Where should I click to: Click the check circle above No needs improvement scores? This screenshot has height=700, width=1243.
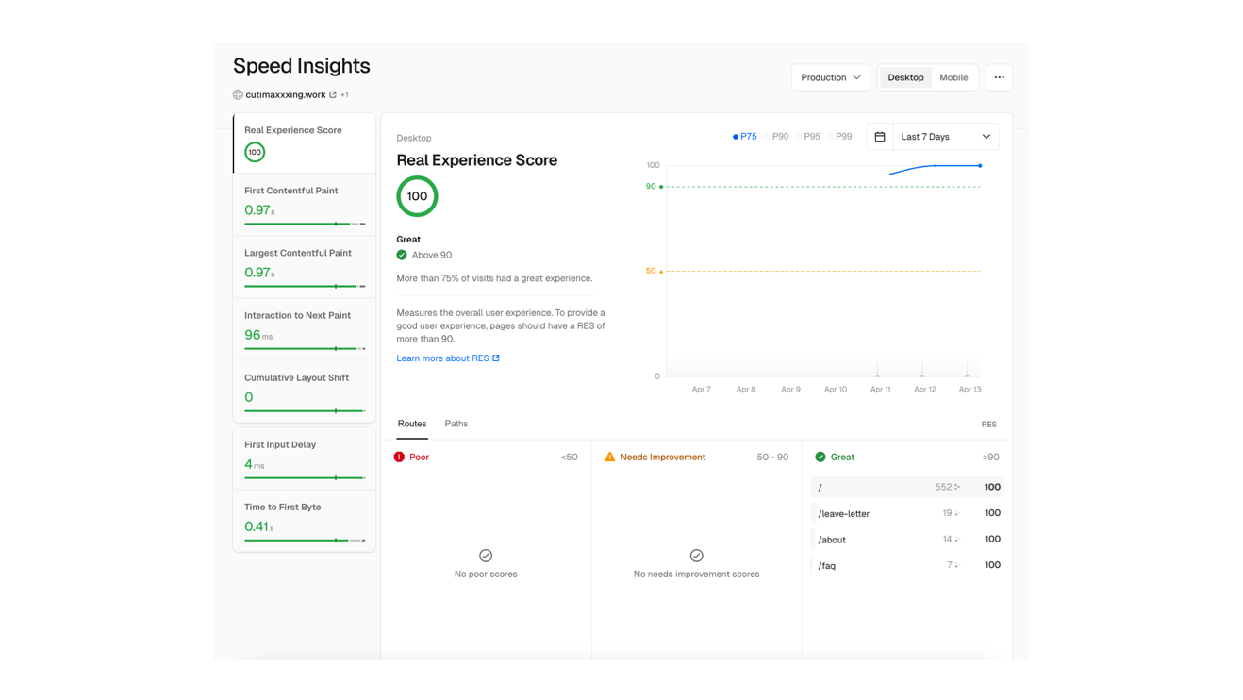[696, 556]
